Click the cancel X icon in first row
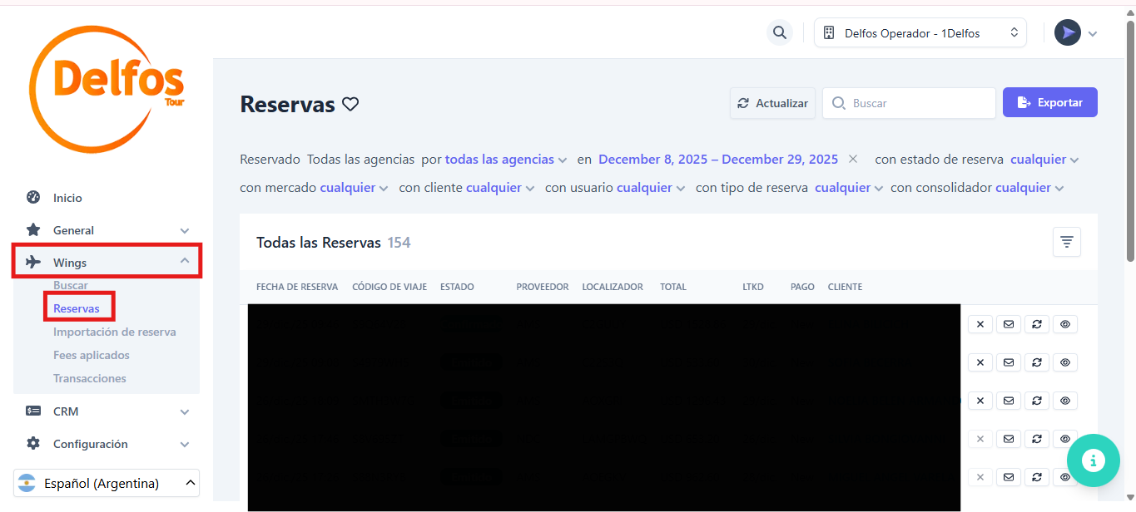This screenshot has width=1136, height=512. pyautogui.click(x=980, y=324)
